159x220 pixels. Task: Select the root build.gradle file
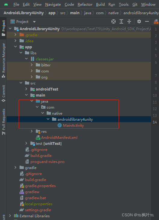coord(36,180)
